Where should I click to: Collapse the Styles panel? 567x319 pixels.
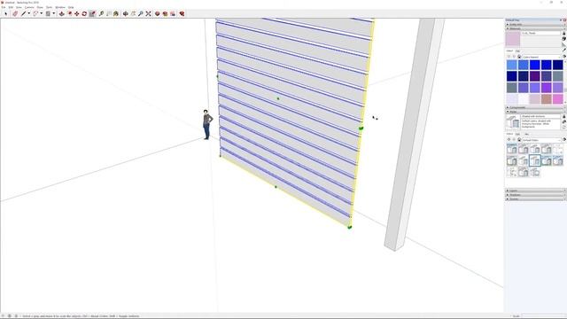click(535, 112)
